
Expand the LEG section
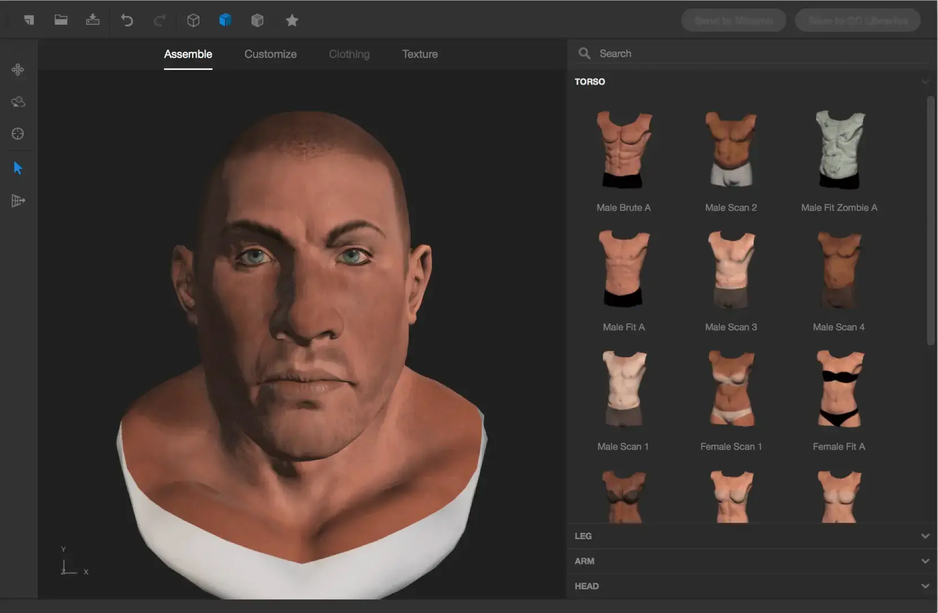click(924, 536)
